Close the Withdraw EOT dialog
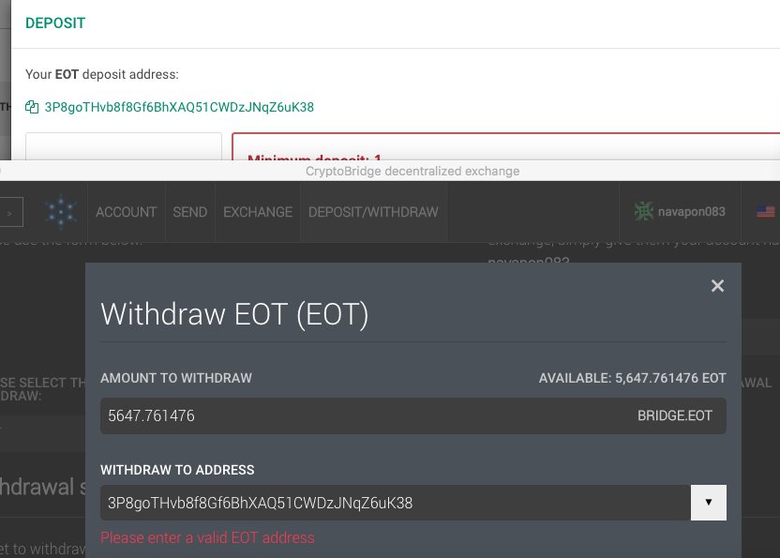The width and height of the screenshot is (780, 558). point(717,286)
